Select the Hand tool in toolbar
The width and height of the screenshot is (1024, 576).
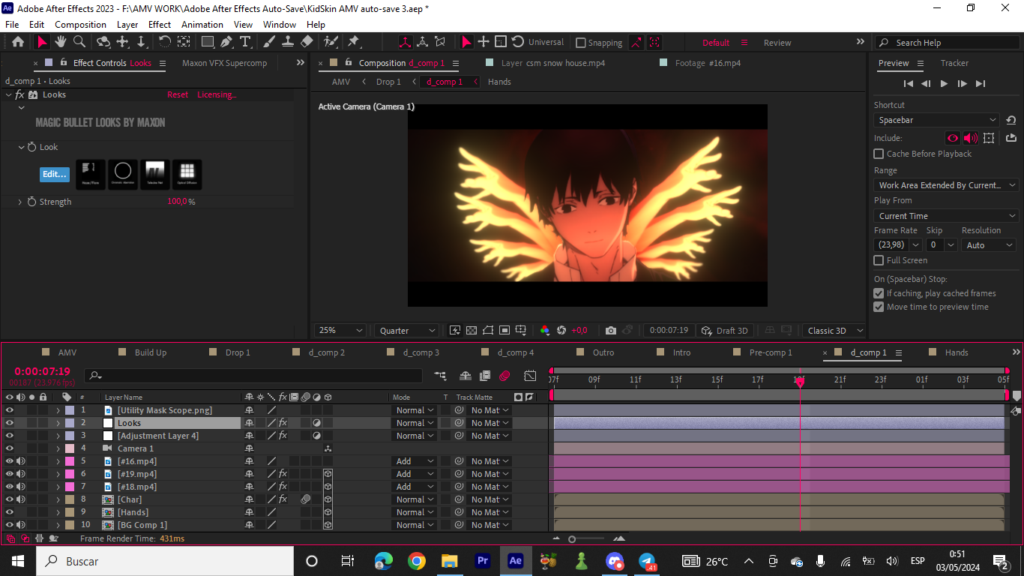pyautogui.click(x=61, y=42)
